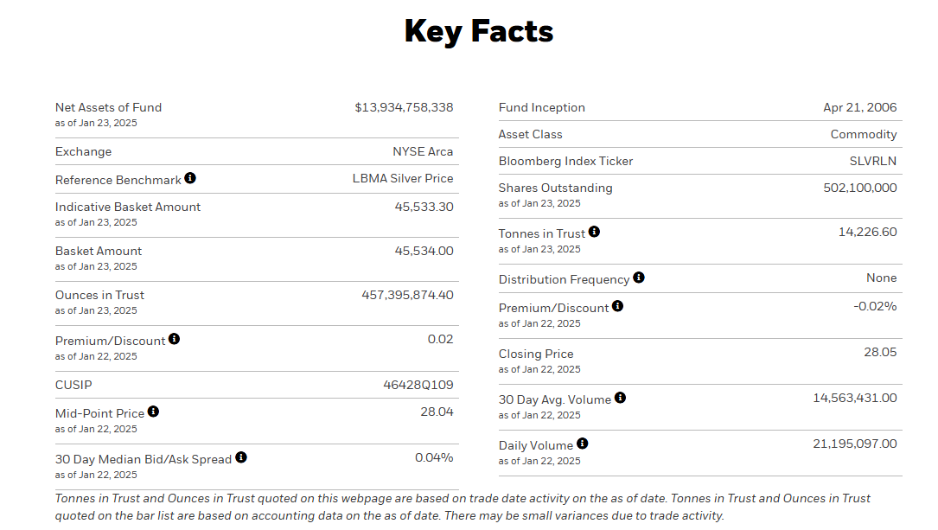Screen dimensions: 938x530
Task: Click the Distribution Frequency info icon
Action: pos(638,278)
